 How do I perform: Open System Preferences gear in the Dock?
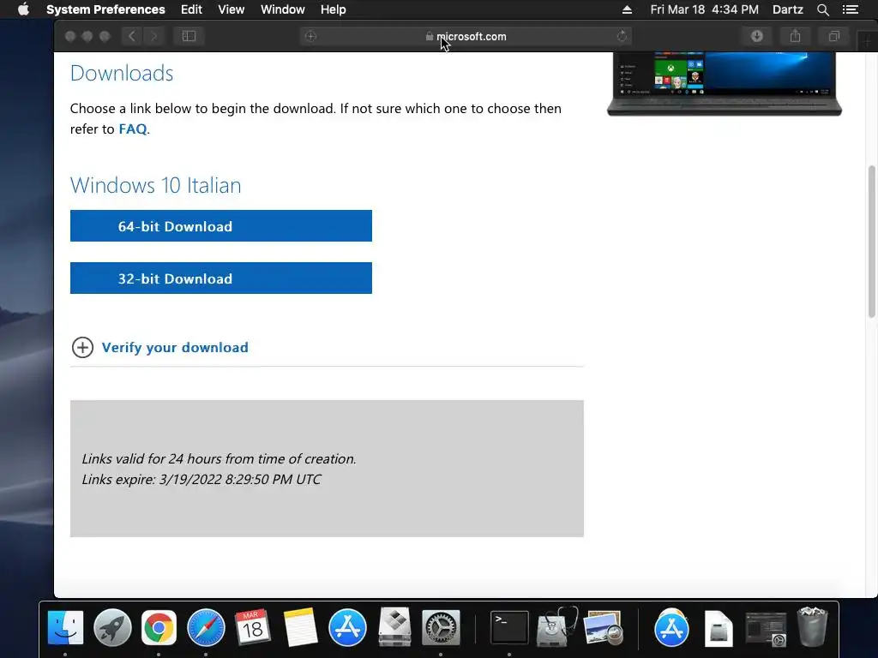coord(441,627)
